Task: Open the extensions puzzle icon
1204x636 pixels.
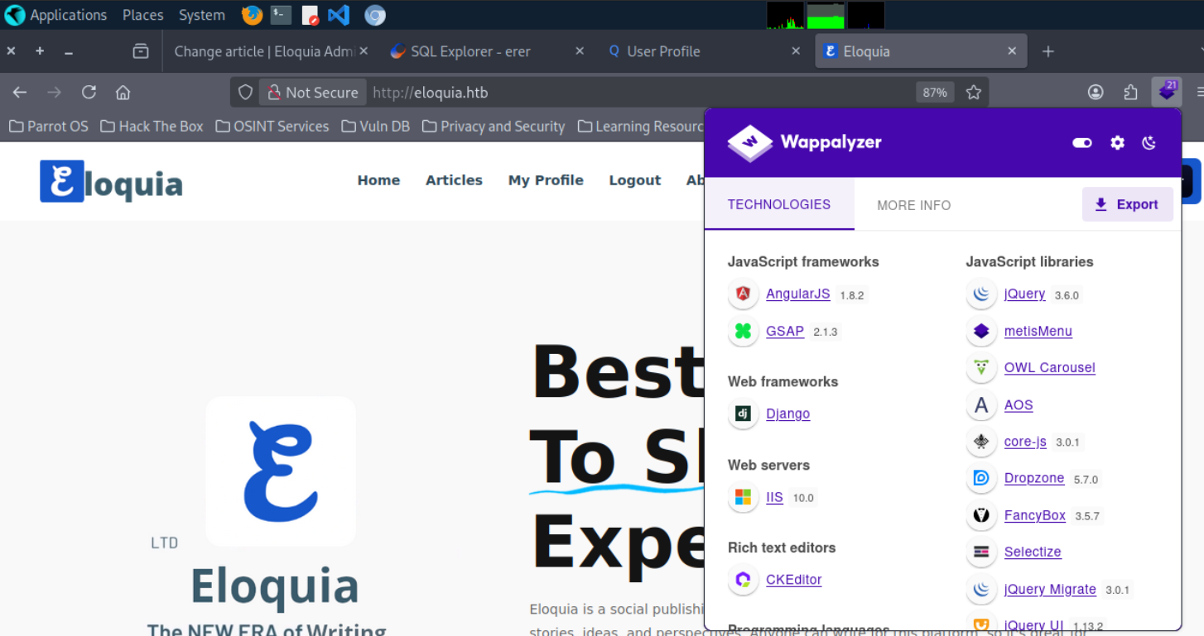Action: 1130,93
